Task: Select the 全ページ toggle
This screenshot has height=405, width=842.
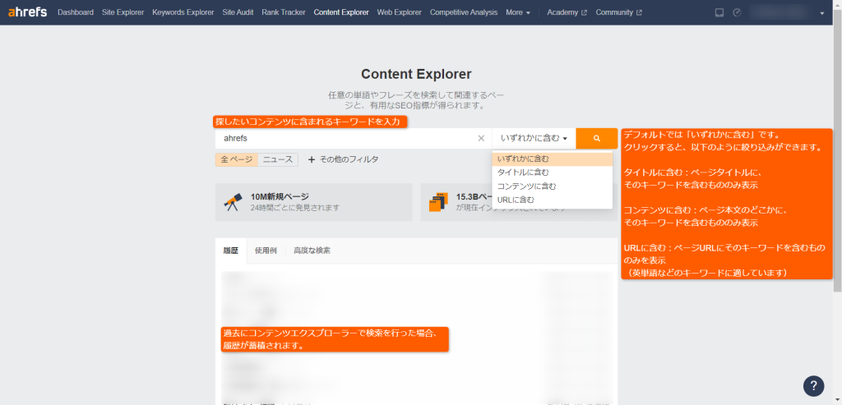Action: [x=236, y=159]
